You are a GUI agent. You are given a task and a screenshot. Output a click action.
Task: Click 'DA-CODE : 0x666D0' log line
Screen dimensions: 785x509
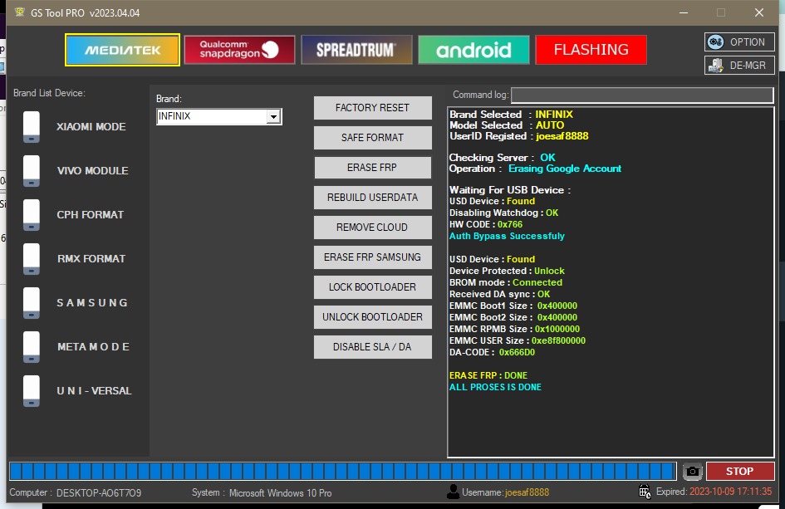point(492,352)
